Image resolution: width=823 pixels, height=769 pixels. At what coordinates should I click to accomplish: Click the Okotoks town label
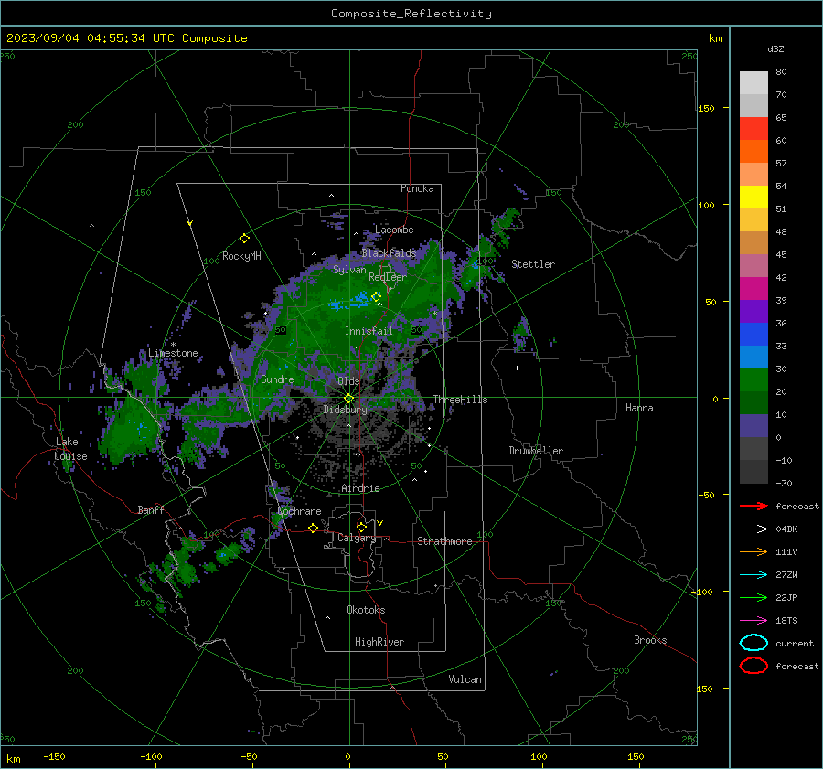click(x=366, y=610)
